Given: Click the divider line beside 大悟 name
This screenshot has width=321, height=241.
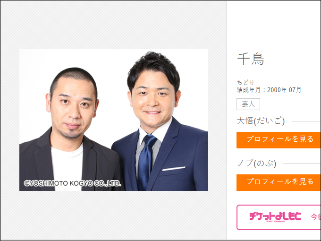Looking at the screenshot, I should coord(306,121).
